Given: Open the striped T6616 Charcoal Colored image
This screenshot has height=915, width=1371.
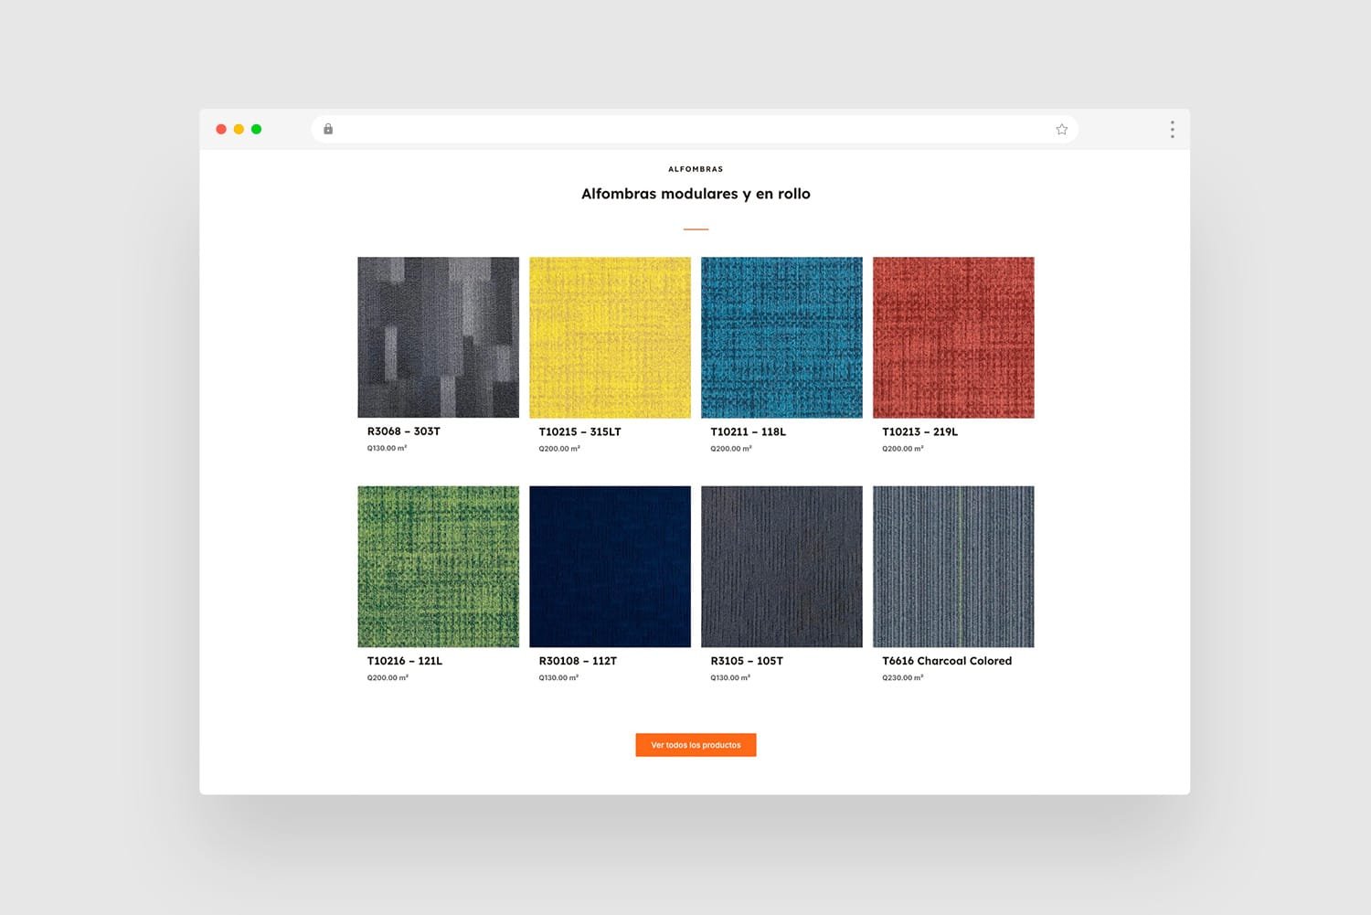Looking at the screenshot, I should (x=953, y=567).
